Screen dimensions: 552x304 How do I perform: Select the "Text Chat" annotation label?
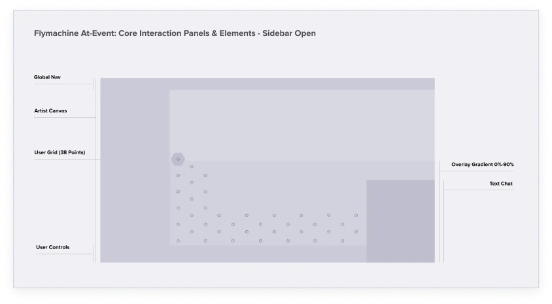pos(500,184)
